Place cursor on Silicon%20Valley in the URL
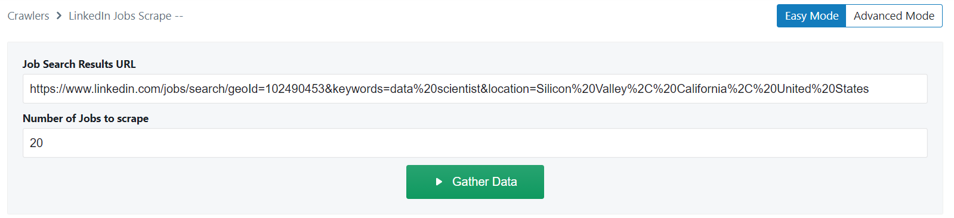The width and height of the screenshot is (954, 218). pyautogui.click(x=582, y=89)
